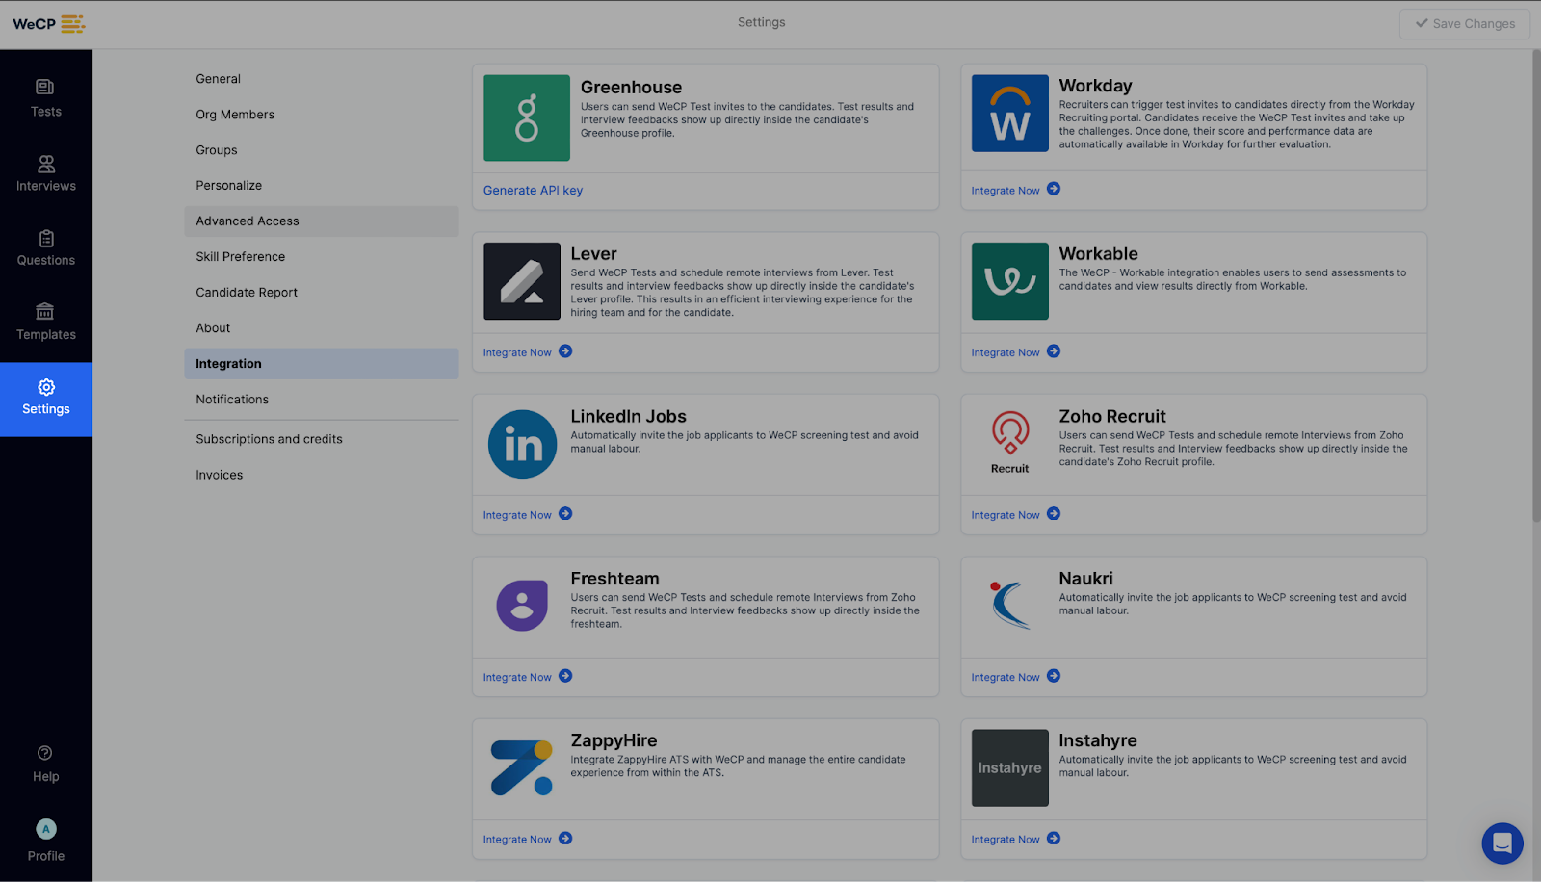1541x882 pixels.
Task: Click Integrate Now text under Workday
Action: point(1006,191)
